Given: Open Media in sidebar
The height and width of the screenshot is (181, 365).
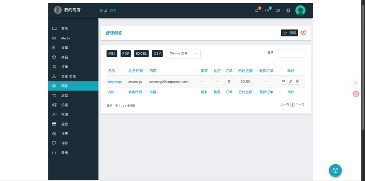Looking at the screenshot, I should (73, 38).
